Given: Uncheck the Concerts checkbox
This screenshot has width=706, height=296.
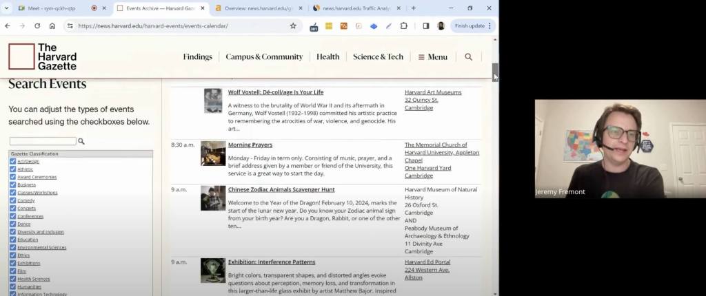Looking at the screenshot, I should pos(12,209).
